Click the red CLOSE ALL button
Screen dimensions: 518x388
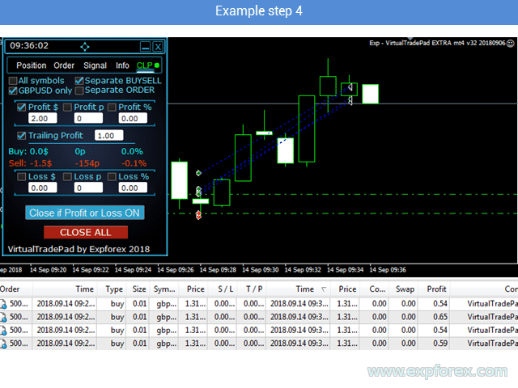[86, 232]
